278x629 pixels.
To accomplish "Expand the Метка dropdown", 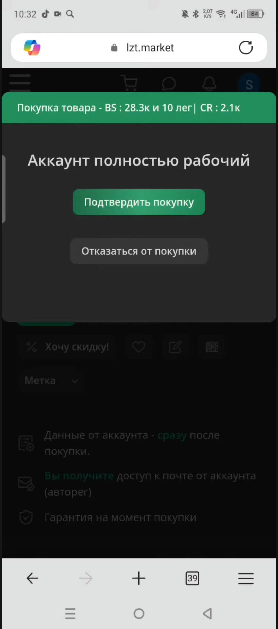I will pyautogui.click(x=51, y=381).
